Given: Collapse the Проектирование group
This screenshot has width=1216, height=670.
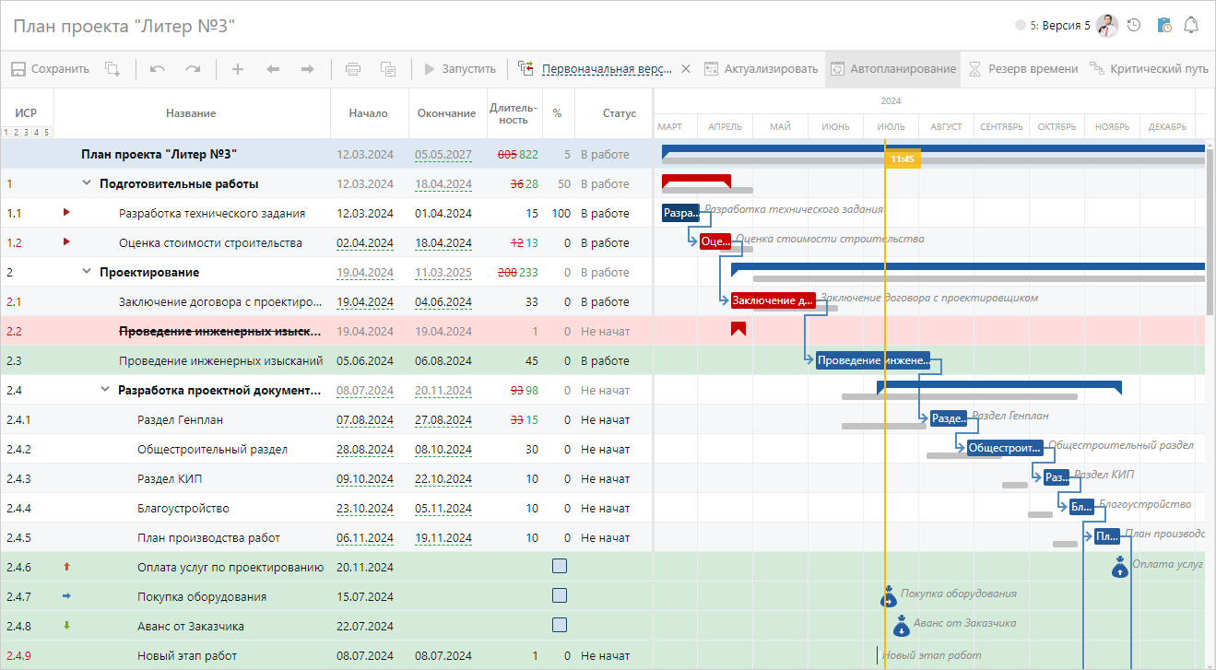Looking at the screenshot, I should click(x=87, y=272).
